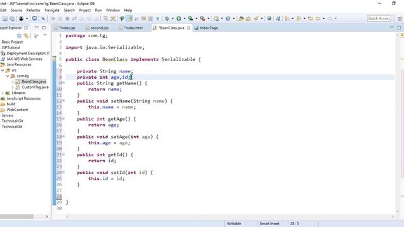This screenshot has height=227, width=404.
Task: Toggle Show Whitespace Characters pilcrow icon
Action: 158,18
